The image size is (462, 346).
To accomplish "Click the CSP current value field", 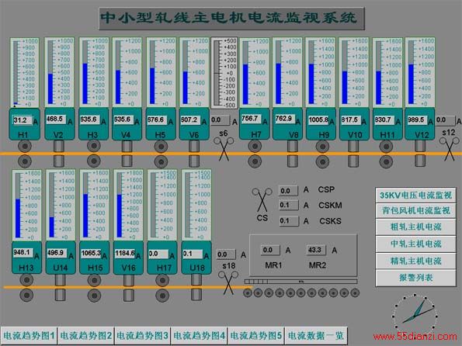I will click(x=288, y=191).
